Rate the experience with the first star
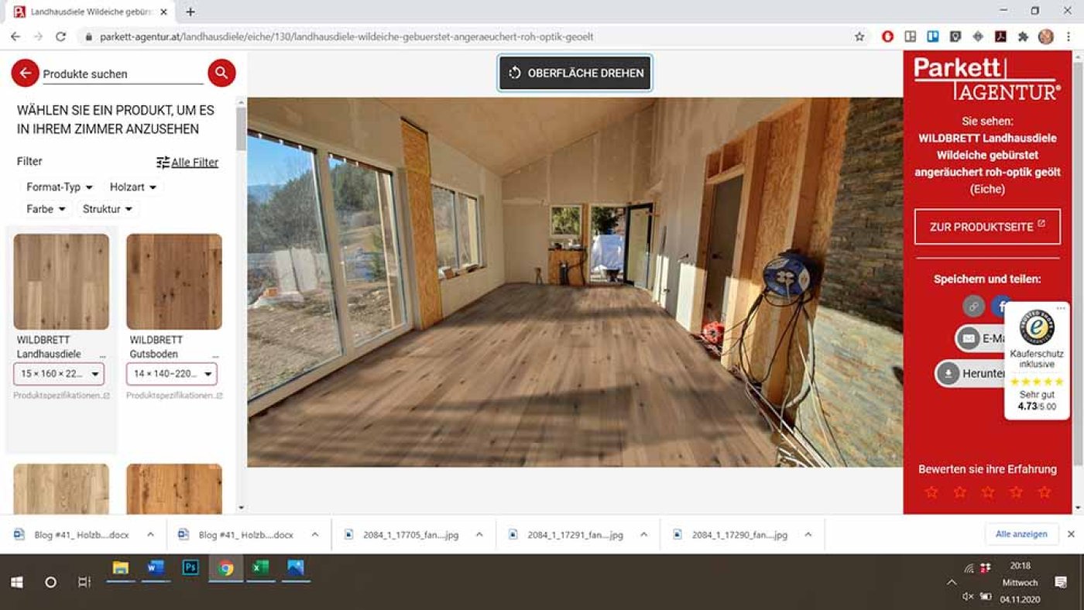Screen dimensions: 1084x610 tap(931, 492)
